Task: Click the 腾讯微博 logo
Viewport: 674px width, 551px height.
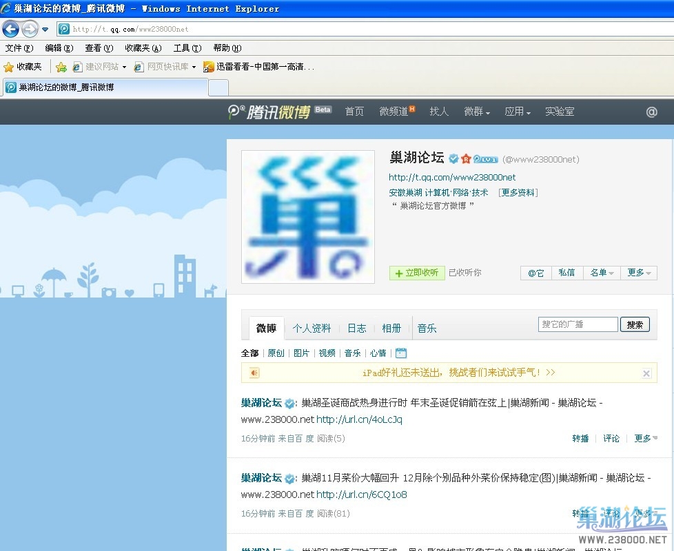Action: point(269,112)
